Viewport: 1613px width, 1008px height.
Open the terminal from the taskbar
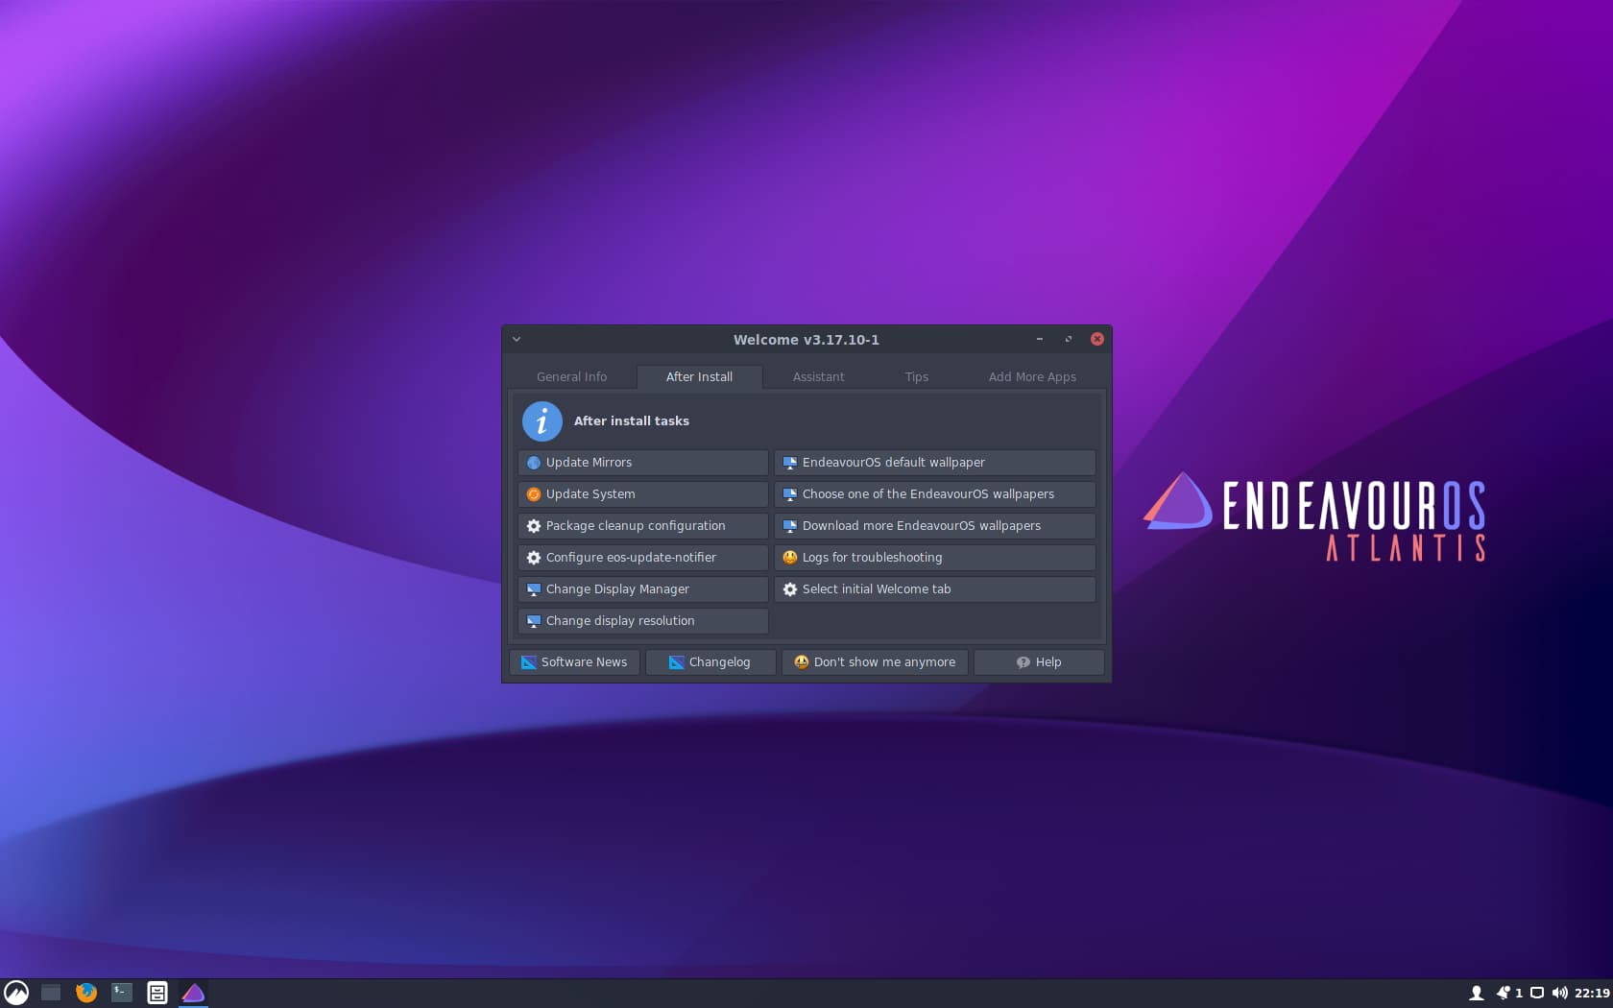(122, 993)
